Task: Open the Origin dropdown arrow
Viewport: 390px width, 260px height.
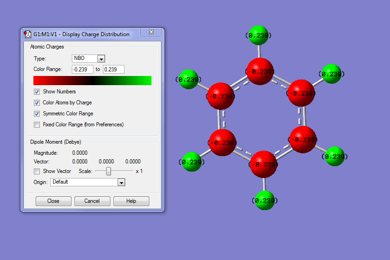Action: [121, 182]
